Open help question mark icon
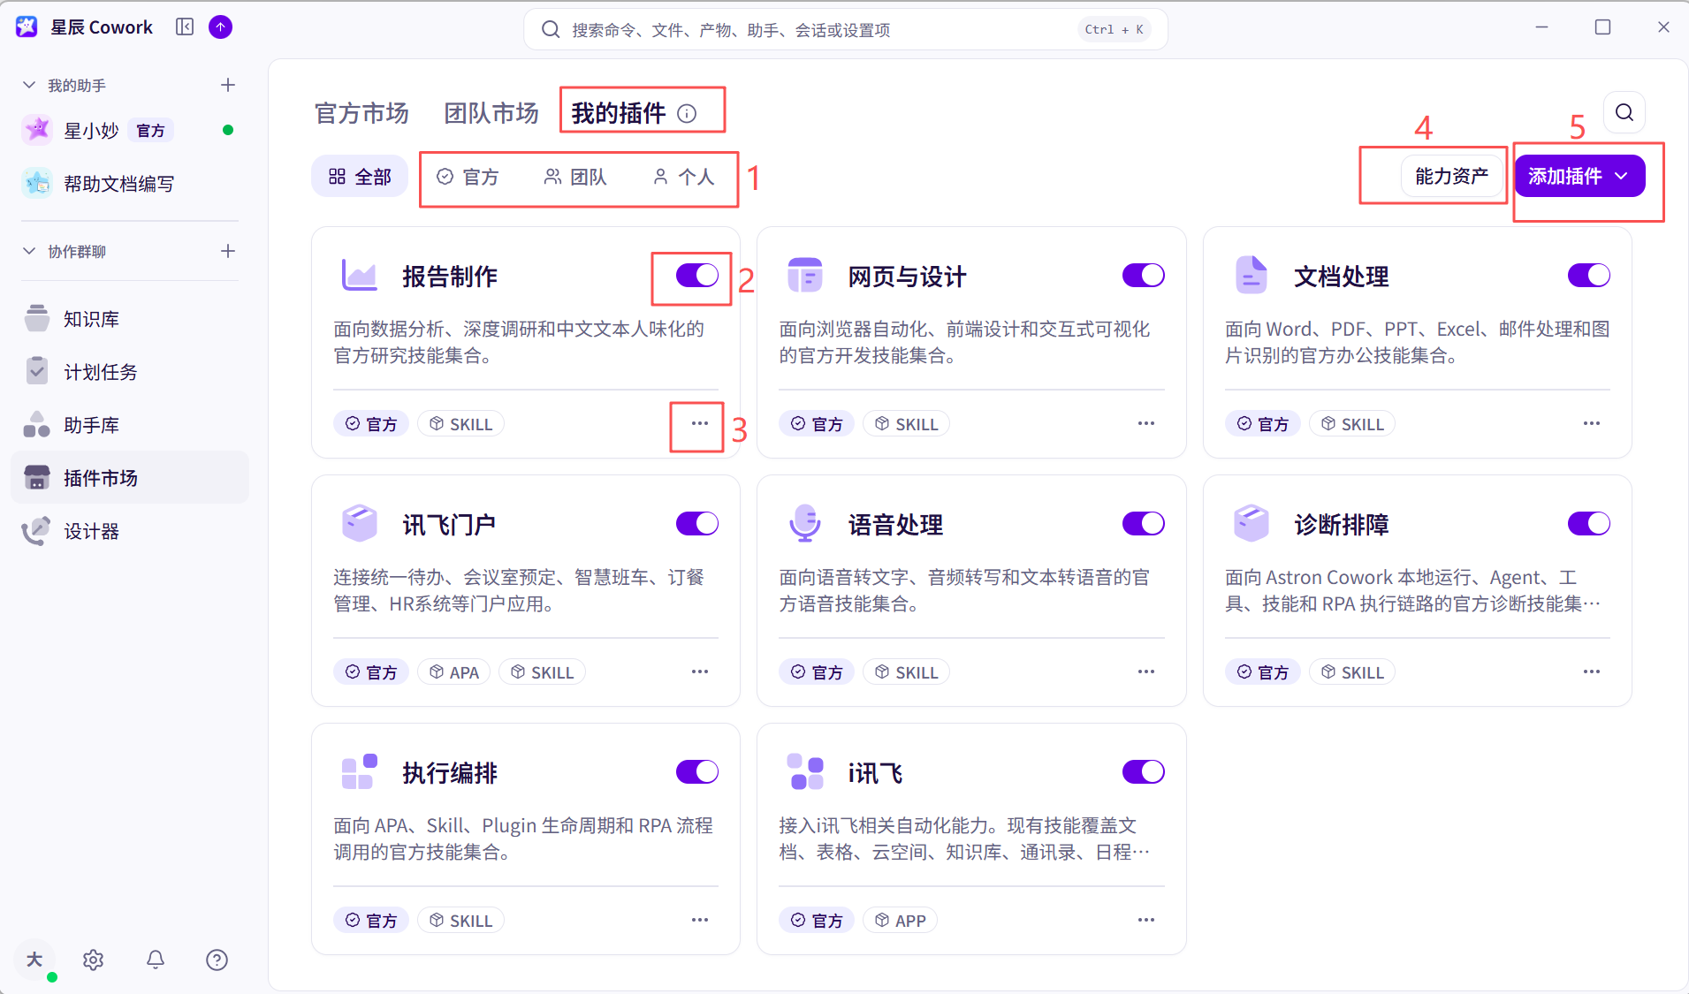The width and height of the screenshot is (1689, 994). coord(217,960)
